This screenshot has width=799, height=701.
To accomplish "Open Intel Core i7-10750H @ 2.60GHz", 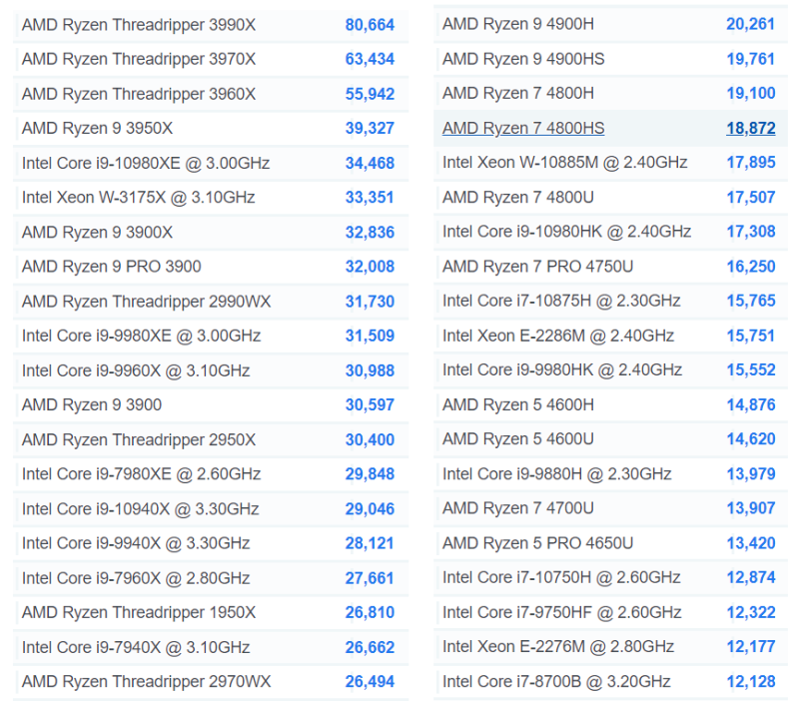I will pos(561,578).
